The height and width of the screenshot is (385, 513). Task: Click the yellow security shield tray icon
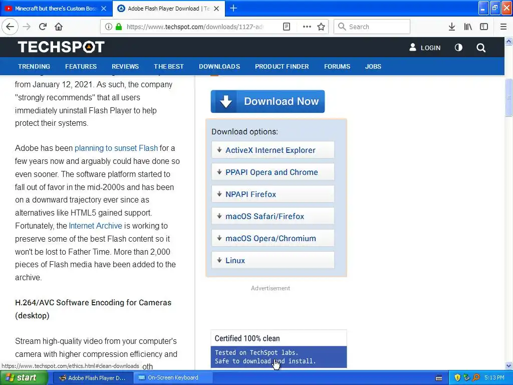coord(457,378)
